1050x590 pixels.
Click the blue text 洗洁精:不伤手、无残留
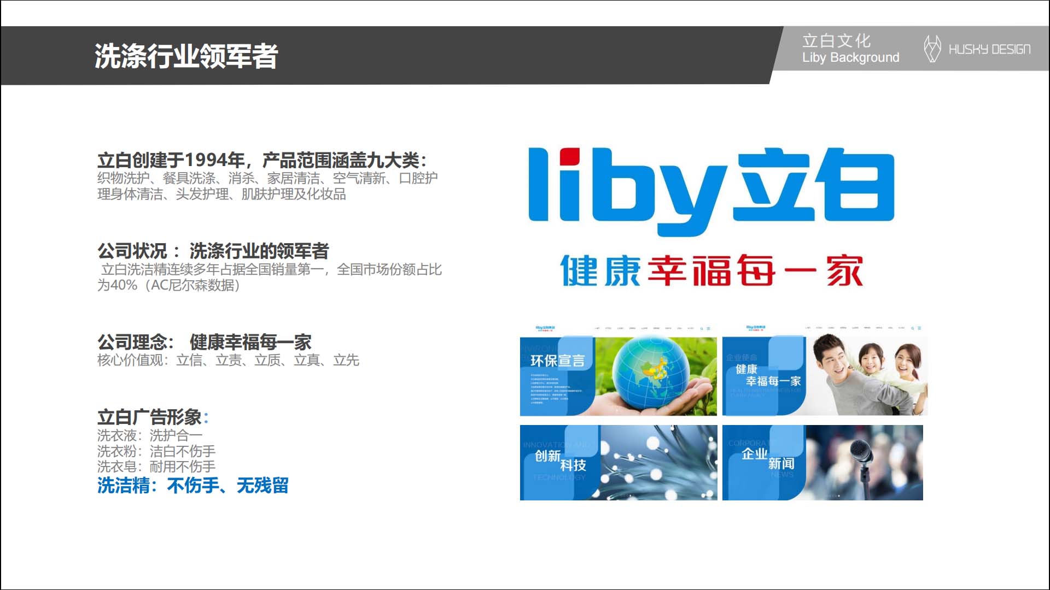[192, 485]
